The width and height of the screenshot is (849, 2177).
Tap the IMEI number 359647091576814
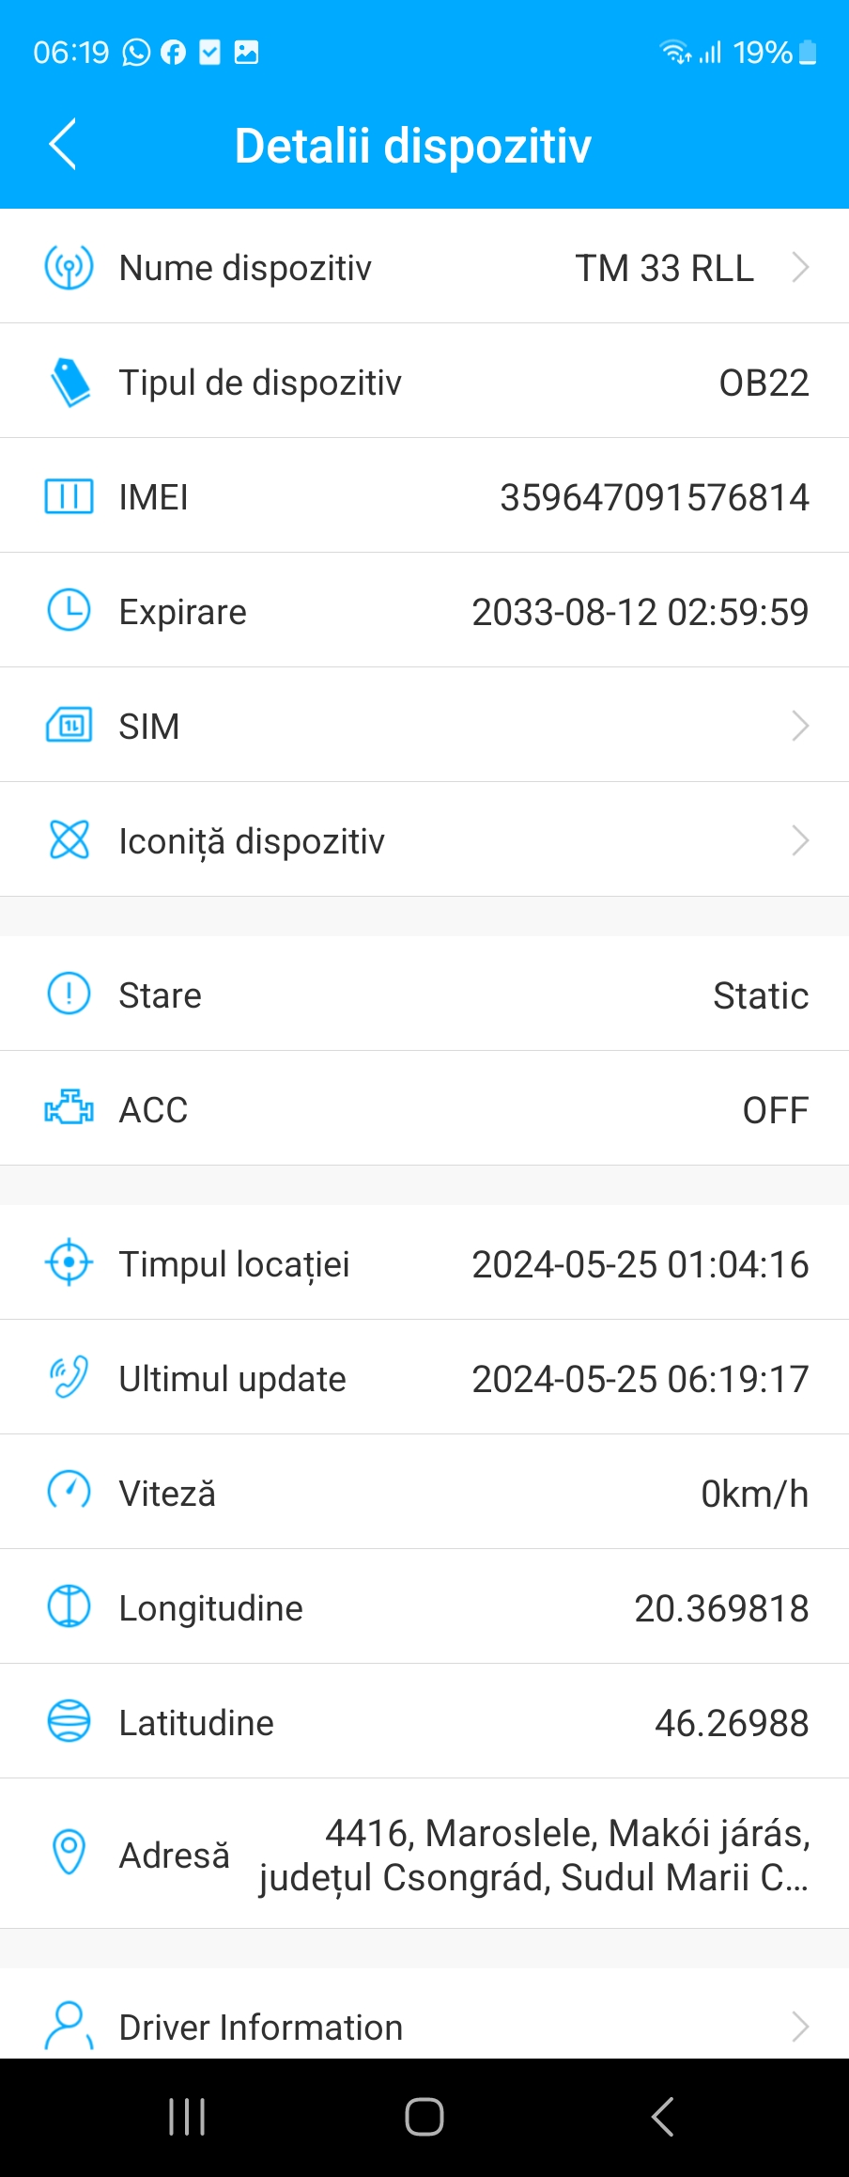coord(655,497)
